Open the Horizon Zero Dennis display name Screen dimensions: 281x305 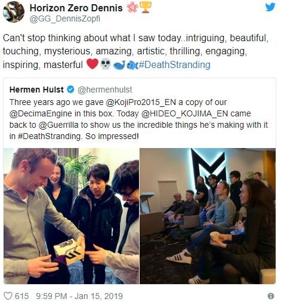pos(76,8)
